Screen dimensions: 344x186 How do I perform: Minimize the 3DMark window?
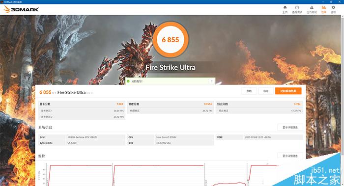(323, 2)
